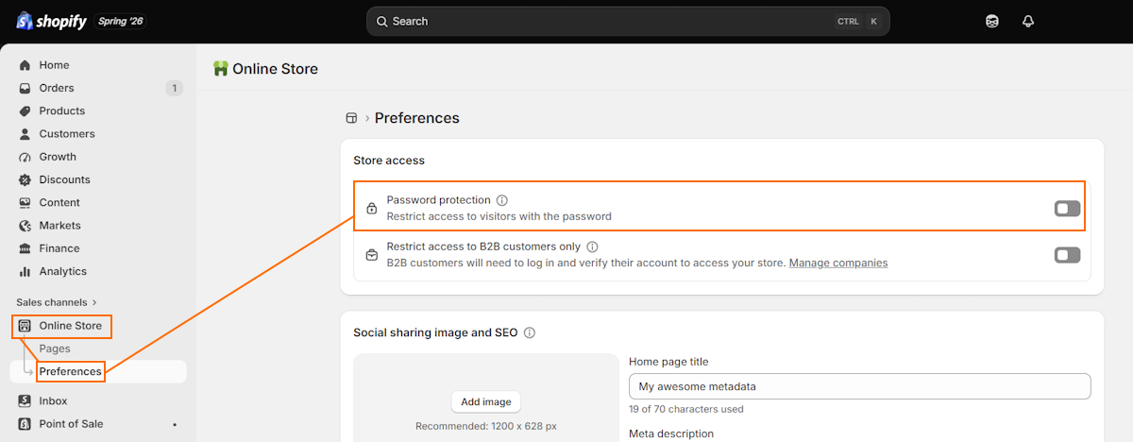Click the Orders count badge 1
The width and height of the screenshot is (1133, 442).
click(x=174, y=88)
